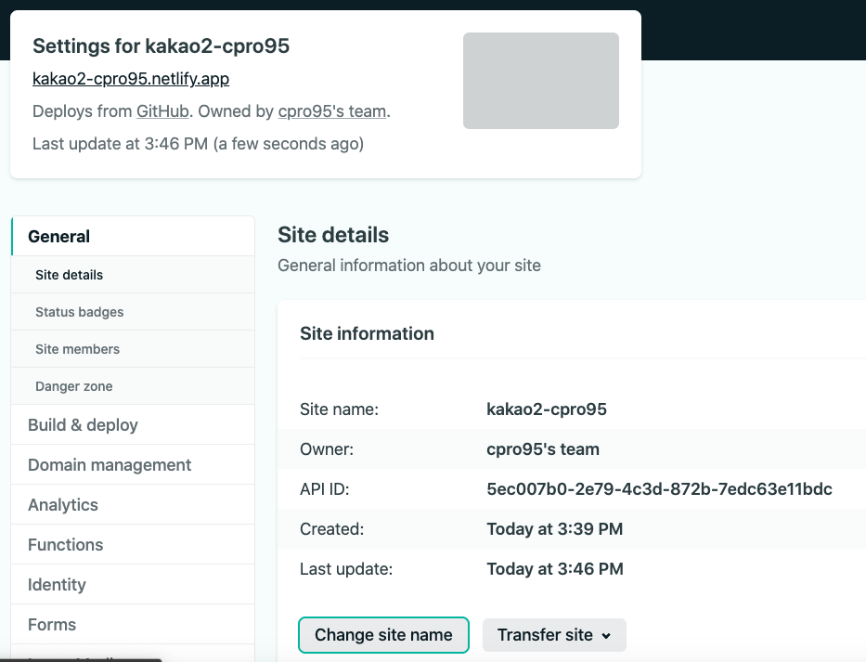The width and height of the screenshot is (866, 662).
Task: Switch to Analytics settings
Action: click(x=133, y=504)
